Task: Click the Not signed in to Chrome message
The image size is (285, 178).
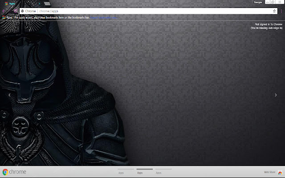Action: click(267, 26)
